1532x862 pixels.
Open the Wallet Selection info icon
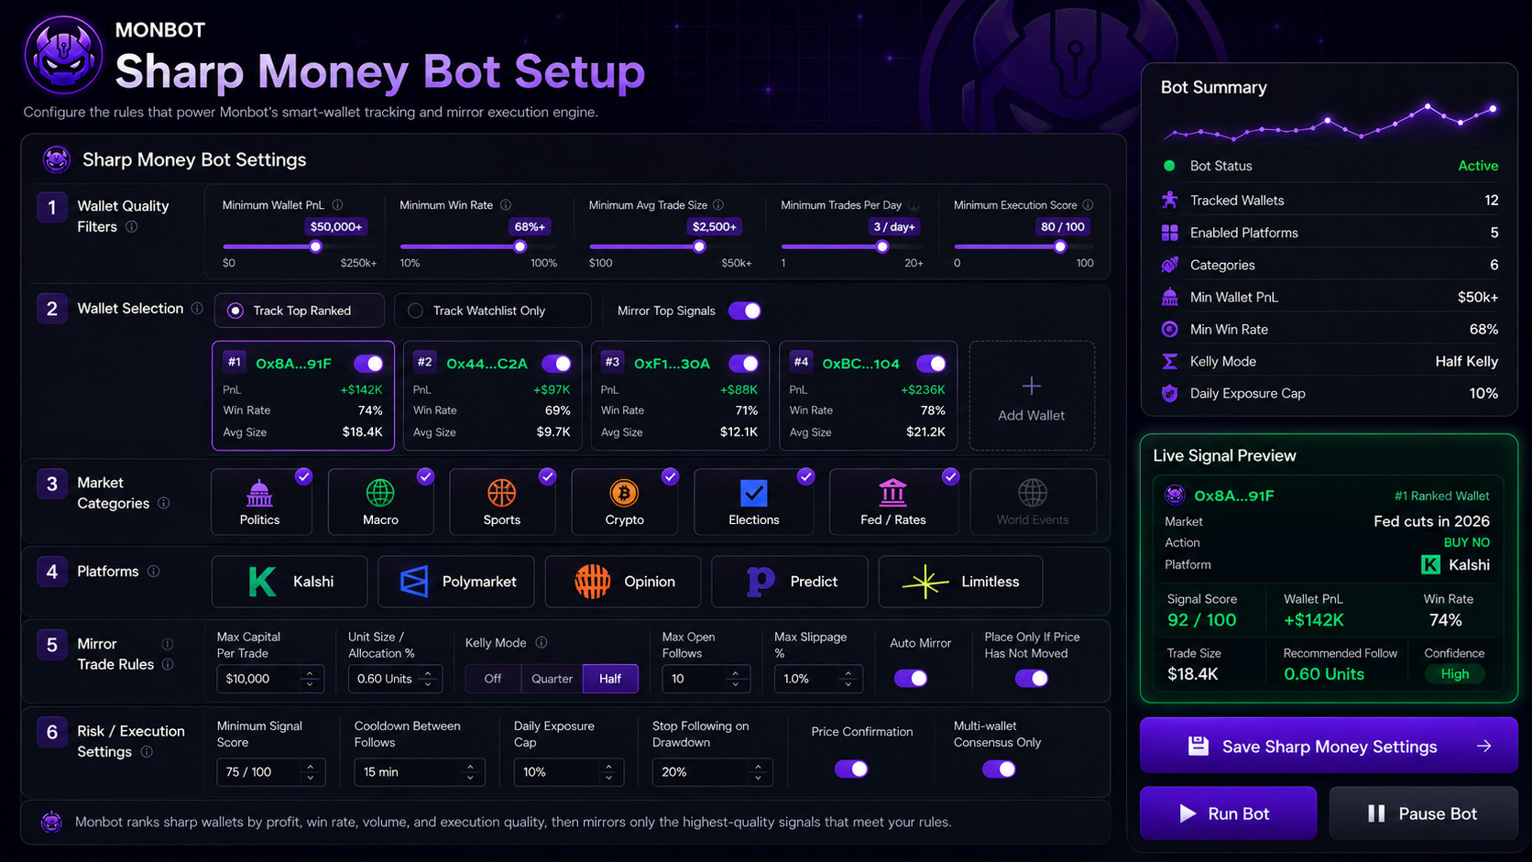point(197,309)
